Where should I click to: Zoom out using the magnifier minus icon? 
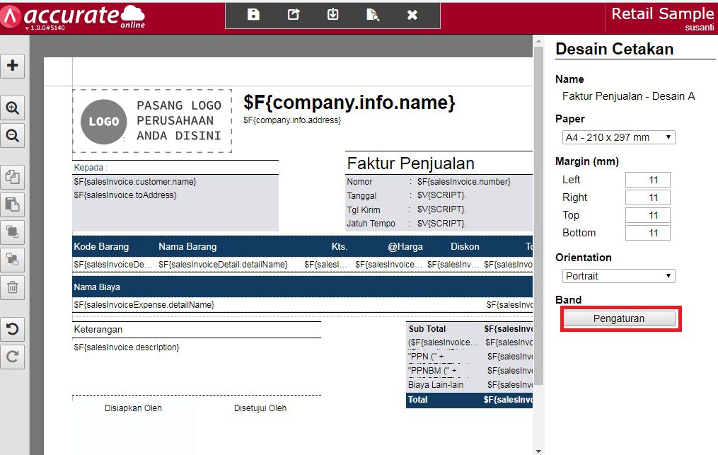click(13, 135)
